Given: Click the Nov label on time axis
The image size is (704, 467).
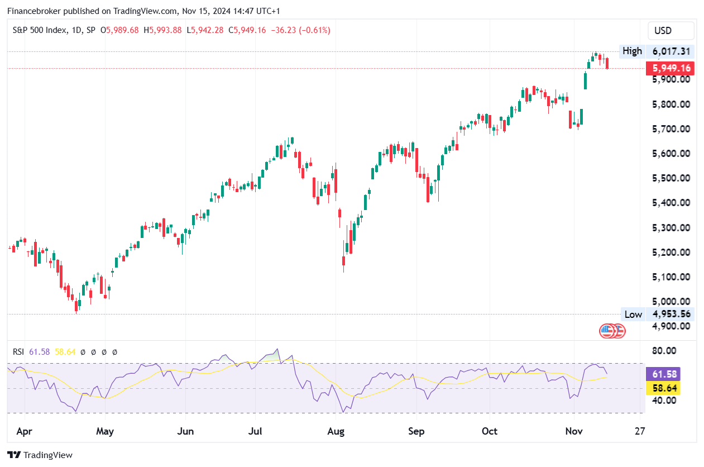Looking at the screenshot, I should 573,431.
